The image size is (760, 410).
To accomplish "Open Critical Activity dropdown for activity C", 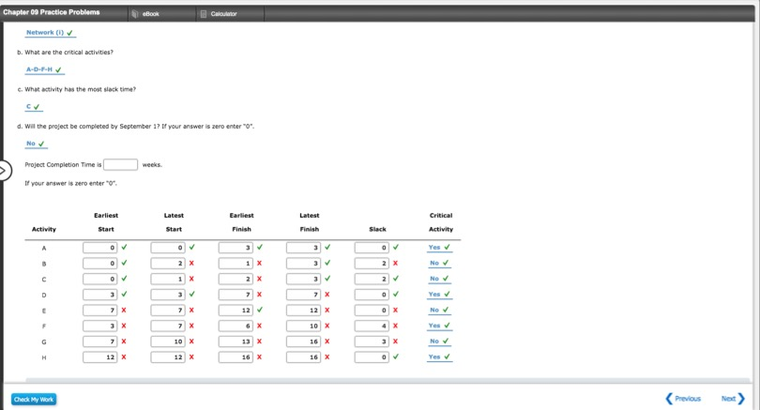I will [x=440, y=279].
